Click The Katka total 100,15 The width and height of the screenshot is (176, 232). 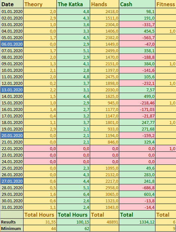[73, 222]
